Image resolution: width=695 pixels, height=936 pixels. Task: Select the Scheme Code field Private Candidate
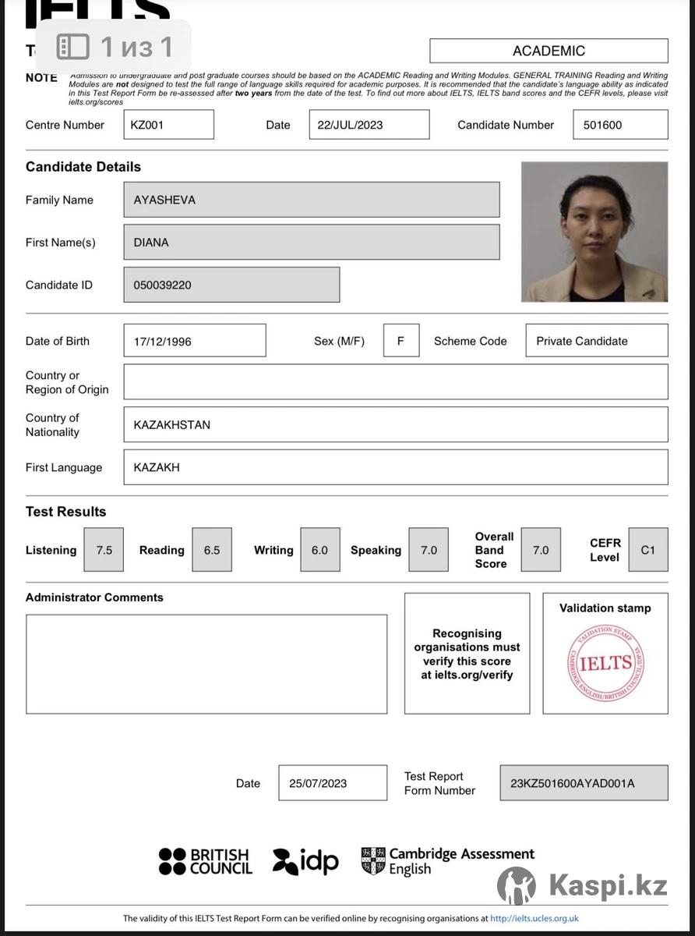pyautogui.click(x=596, y=341)
